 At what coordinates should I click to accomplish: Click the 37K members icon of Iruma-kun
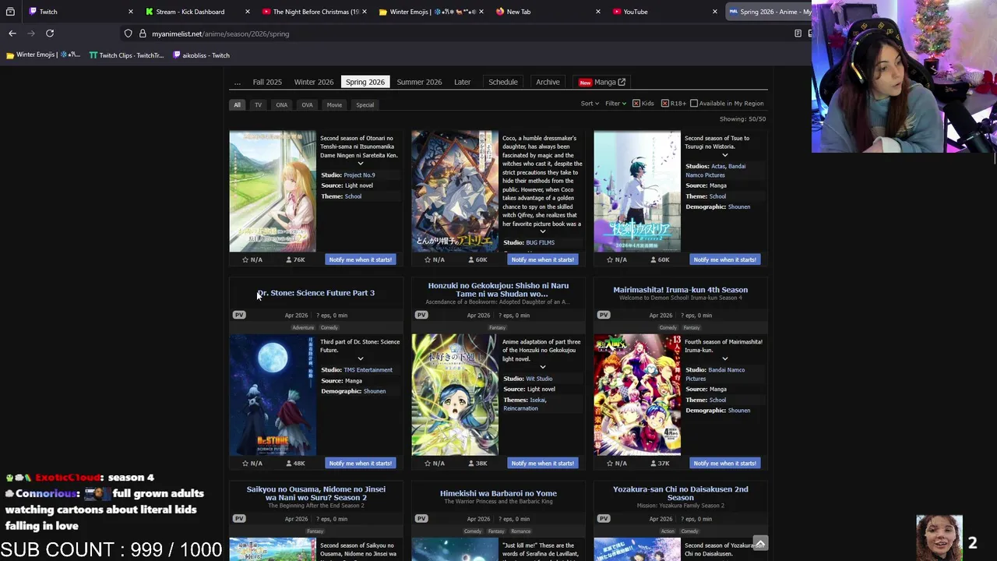(654, 463)
